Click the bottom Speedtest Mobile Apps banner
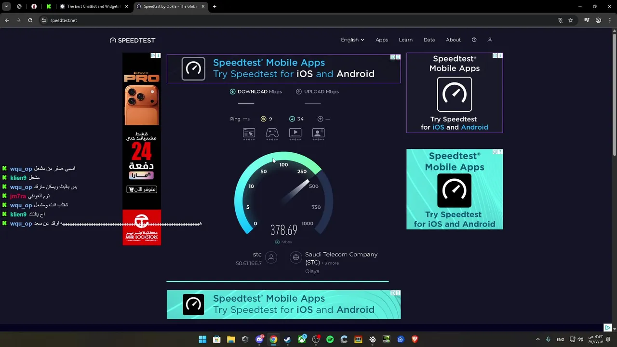617x347 pixels. click(283, 305)
